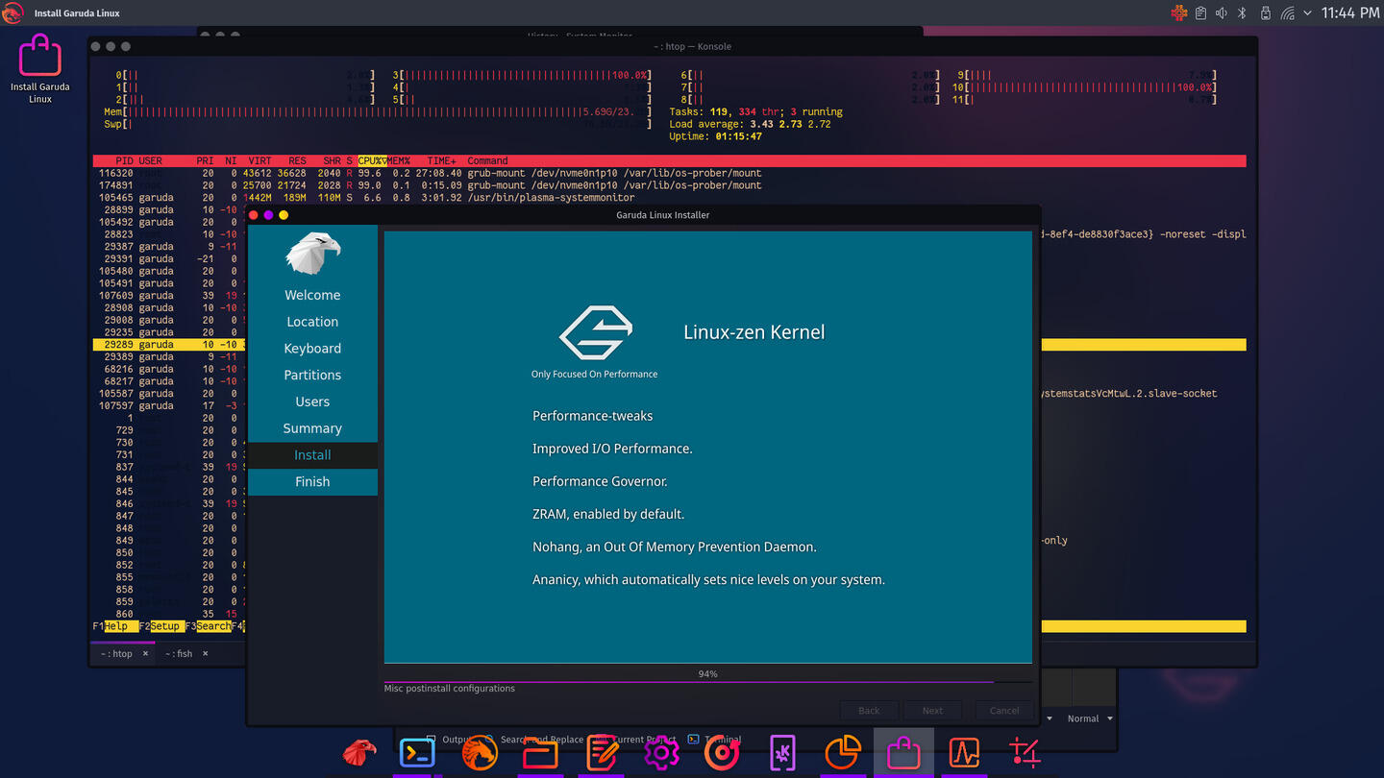This screenshot has width=1384, height=778.
Task: Open the system monitor pulse dock icon
Action: pos(964,753)
